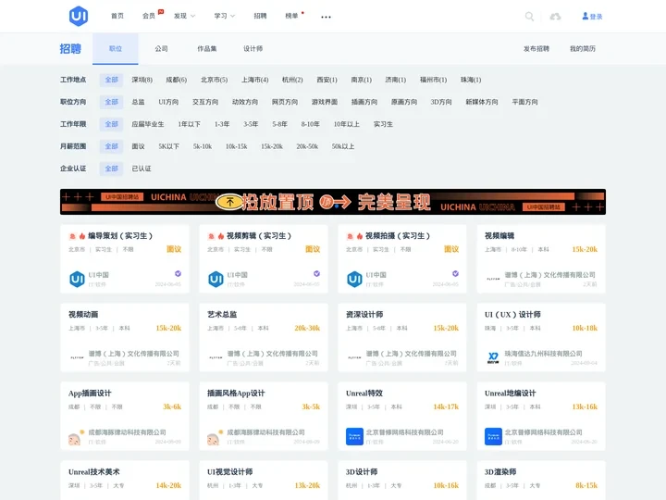Click the cloud upload icon
The width and height of the screenshot is (666, 500).
point(555,17)
